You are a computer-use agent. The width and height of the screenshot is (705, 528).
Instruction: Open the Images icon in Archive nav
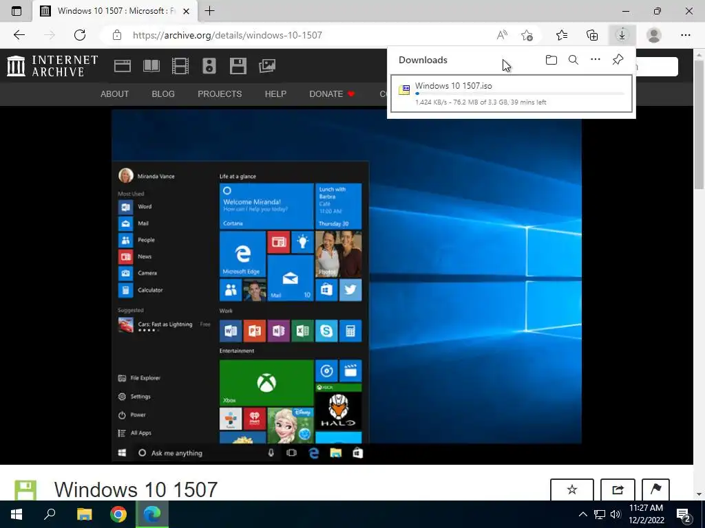pos(267,66)
